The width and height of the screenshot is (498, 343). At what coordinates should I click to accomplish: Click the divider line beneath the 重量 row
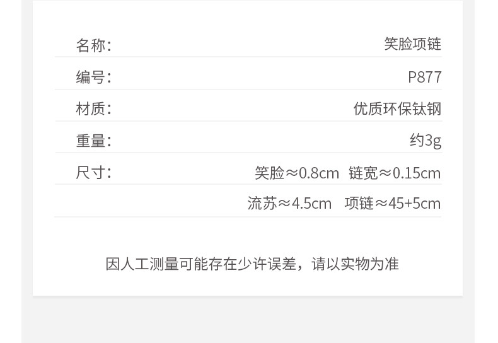click(x=248, y=153)
